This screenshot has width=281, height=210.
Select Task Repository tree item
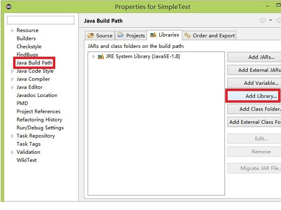click(x=36, y=136)
